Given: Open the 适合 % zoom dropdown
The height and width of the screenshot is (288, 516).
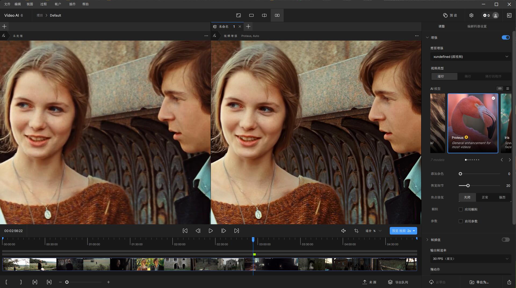Looking at the screenshot, I should point(373,231).
